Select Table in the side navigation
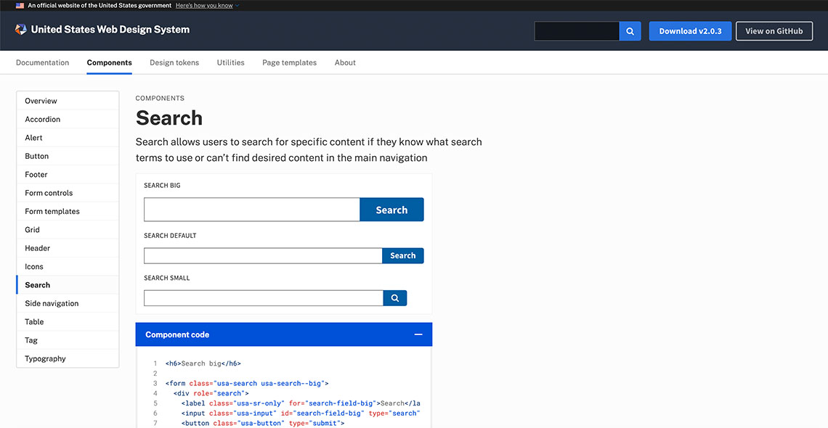This screenshot has height=428, width=828. [68, 322]
